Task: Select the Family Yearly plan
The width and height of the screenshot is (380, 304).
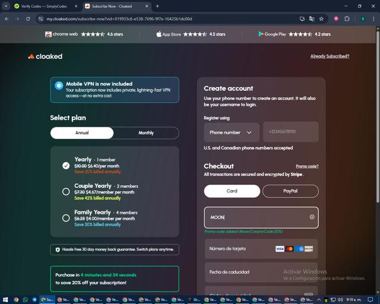Action: [x=66, y=218]
